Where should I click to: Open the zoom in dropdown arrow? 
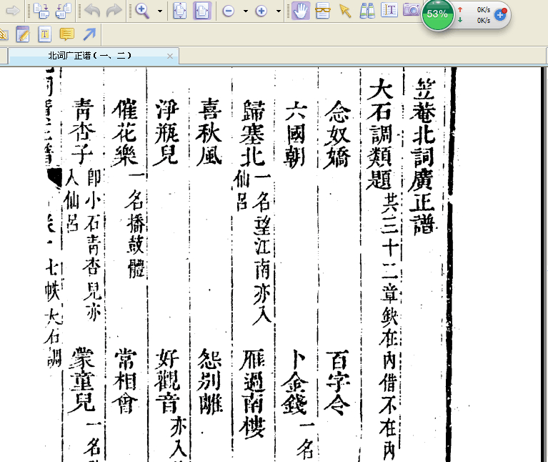point(278,11)
